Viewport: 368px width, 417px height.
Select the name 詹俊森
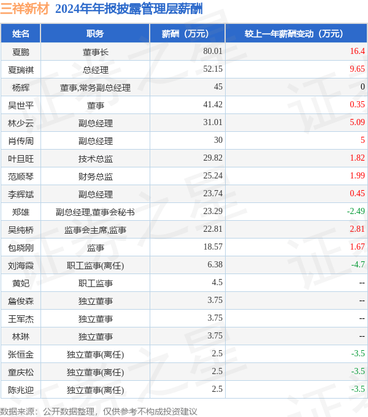(21, 301)
